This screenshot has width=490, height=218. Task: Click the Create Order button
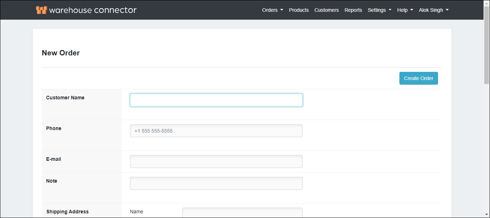418,78
